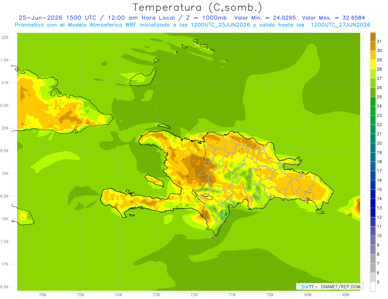Click the "73W" longitude axis label
388x299 pixels.
(x=156, y=294)
